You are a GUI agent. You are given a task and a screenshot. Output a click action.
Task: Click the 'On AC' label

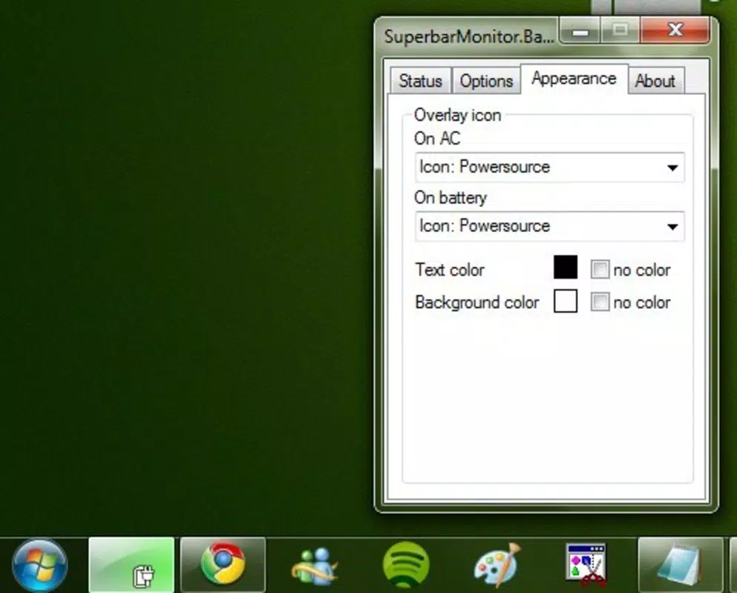click(437, 139)
